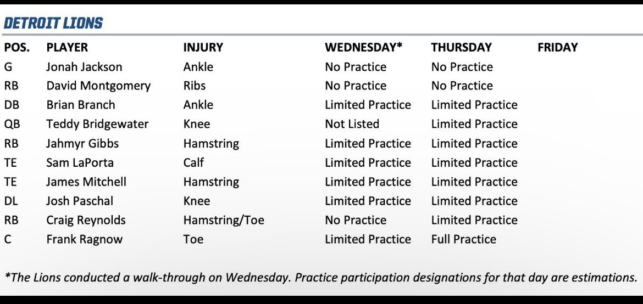
Task: Click the walk-through footnote text
Action: pos(321,277)
